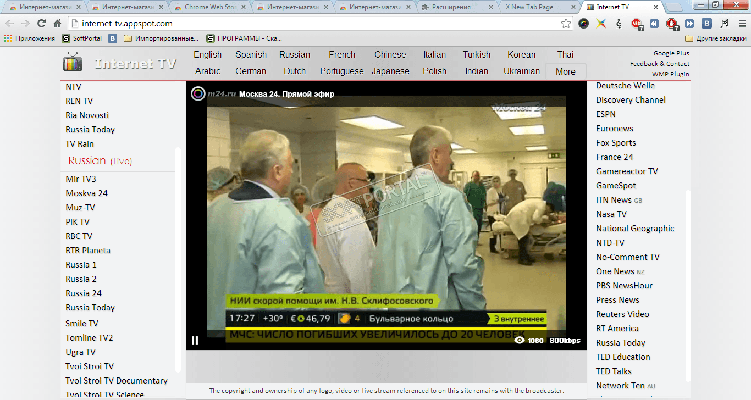Viewport: 751px width, 400px height.
Task: Click the right channel list scrollbar
Action: click(x=688, y=286)
